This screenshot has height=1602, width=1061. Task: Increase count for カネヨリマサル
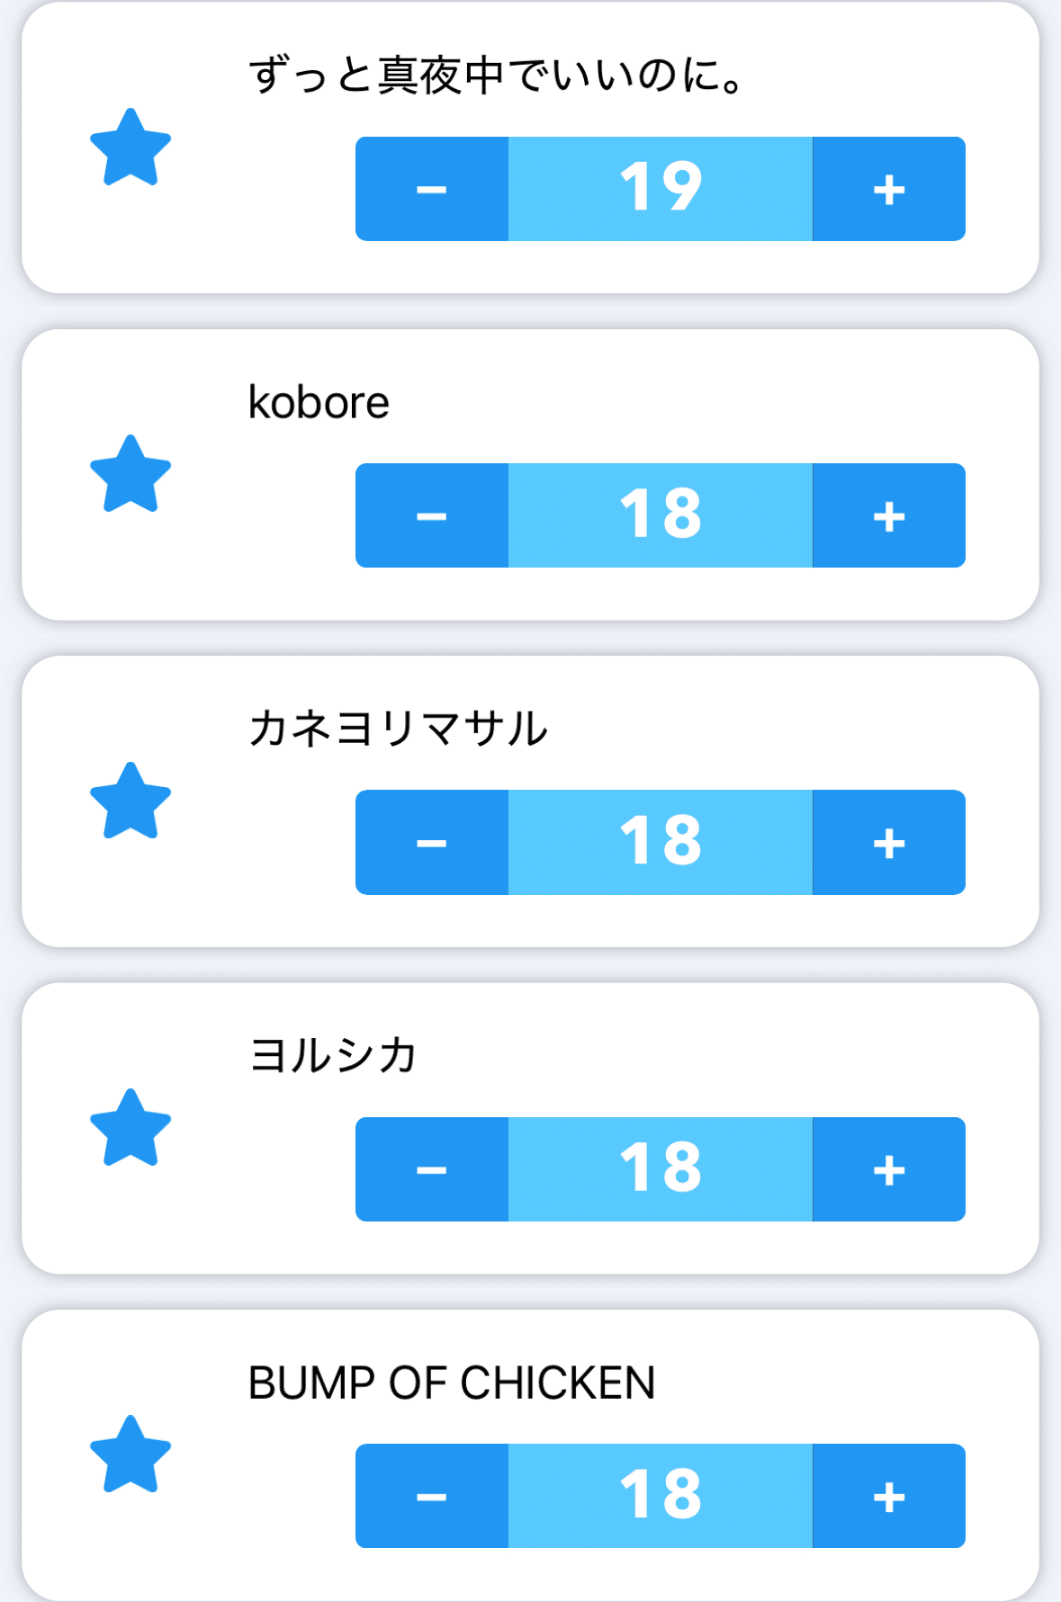(x=889, y=842)
